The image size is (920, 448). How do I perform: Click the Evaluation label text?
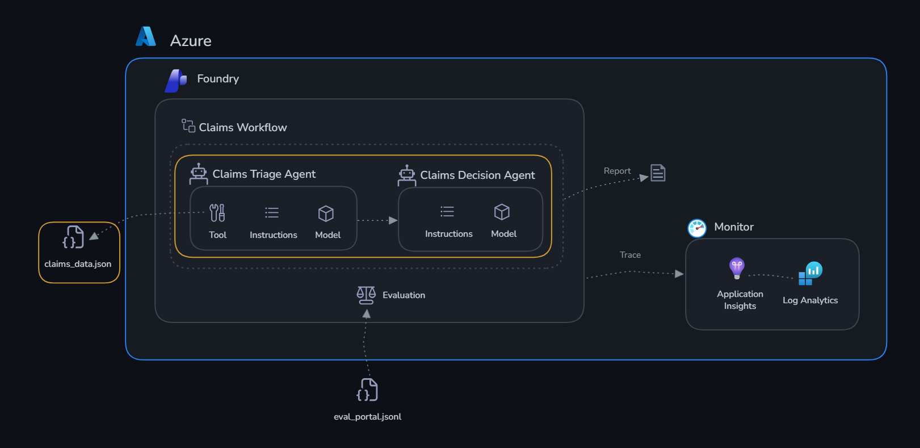[x=404, y=295]
